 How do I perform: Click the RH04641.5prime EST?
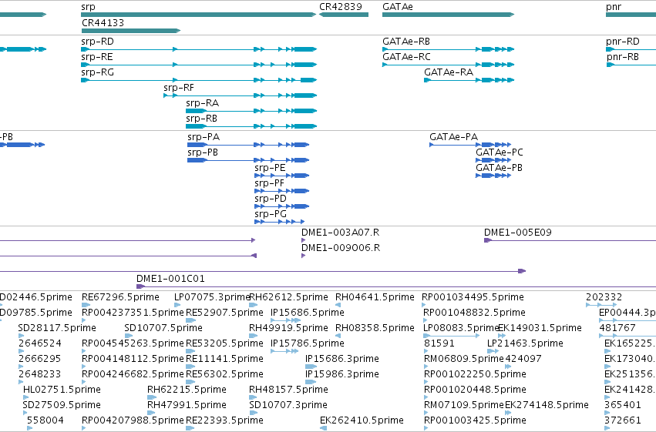338,305
